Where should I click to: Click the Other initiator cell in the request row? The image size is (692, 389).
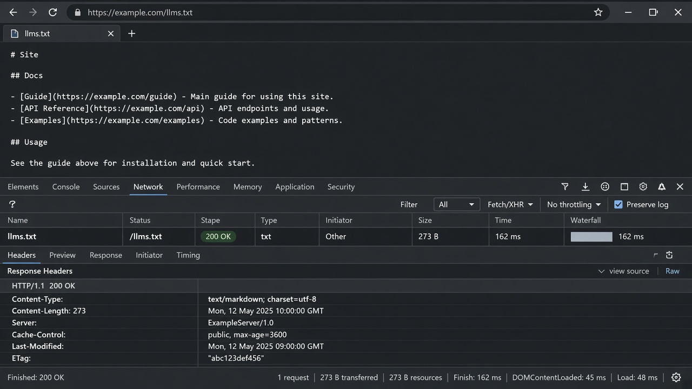pyautogui.click(x=336, y=236)
